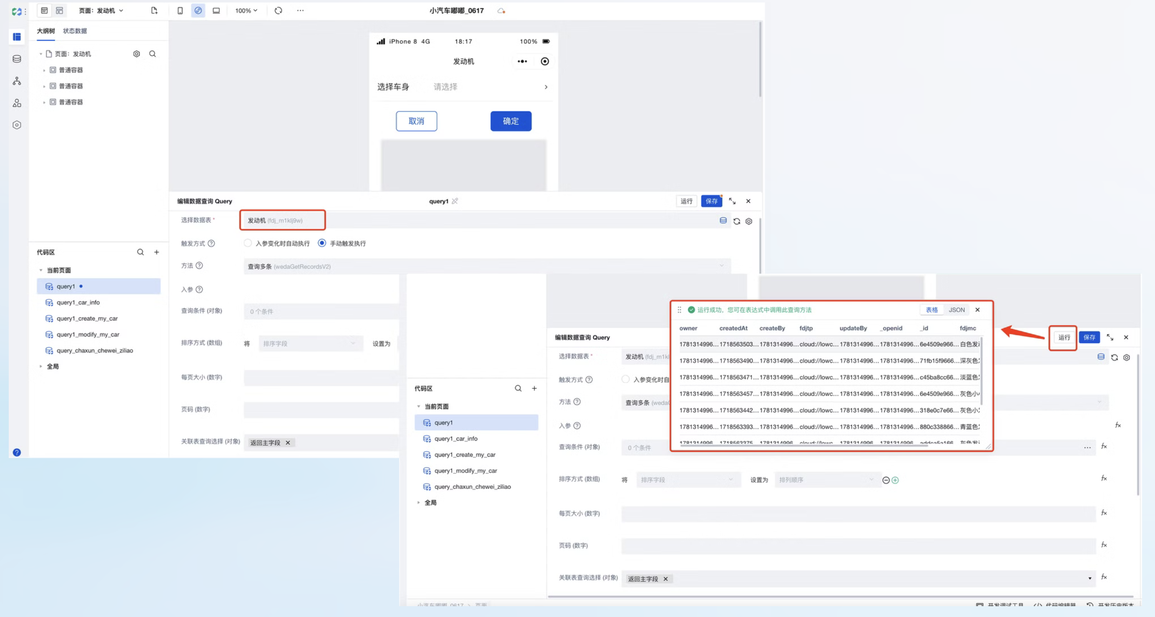This screenshot has height=617, width=1155.
Task: Click the search icon in outline tree
Action: (153, 54)
